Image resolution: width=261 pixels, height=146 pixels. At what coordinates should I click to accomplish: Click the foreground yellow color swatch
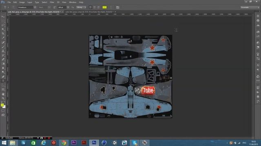pyautogui.click(x=2, y=105)
